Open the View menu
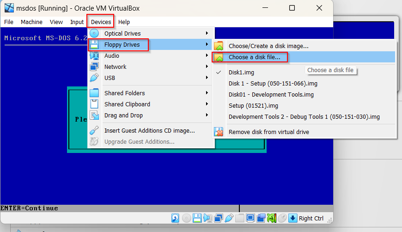This screenshot has width=402, height=232. 56,22
